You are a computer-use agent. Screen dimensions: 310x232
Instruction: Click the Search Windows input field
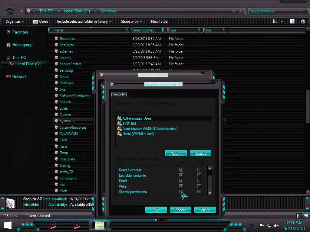(x=278, y=11)
